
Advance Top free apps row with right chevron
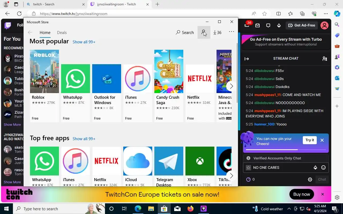(231, 176)
